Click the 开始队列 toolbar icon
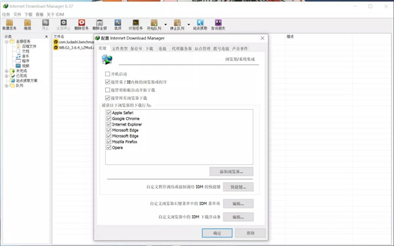The height and width of the screenshot is (246, 394). tap(154, 25)
